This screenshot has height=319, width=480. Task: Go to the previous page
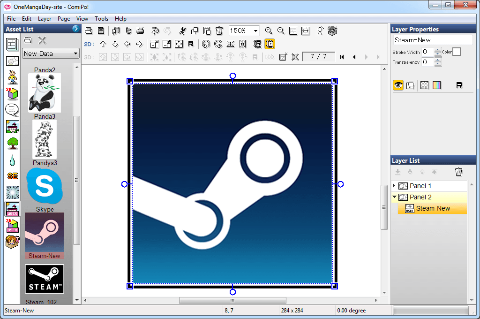(x=354, y=57)
